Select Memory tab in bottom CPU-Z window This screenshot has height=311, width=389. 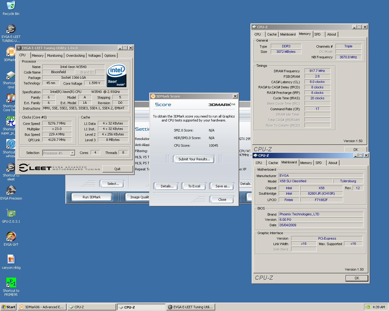point(306,163)
